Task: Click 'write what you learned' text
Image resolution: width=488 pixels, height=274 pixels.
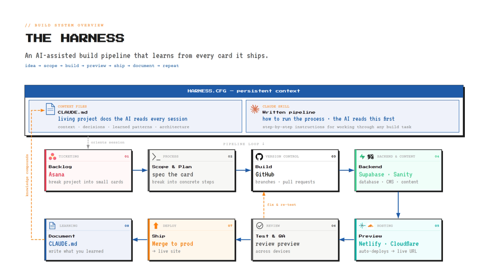Action: pos(76,251)
